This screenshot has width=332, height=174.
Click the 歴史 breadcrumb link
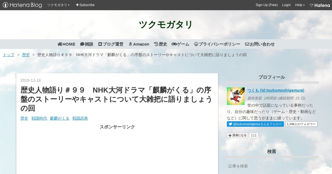[26, 55]
